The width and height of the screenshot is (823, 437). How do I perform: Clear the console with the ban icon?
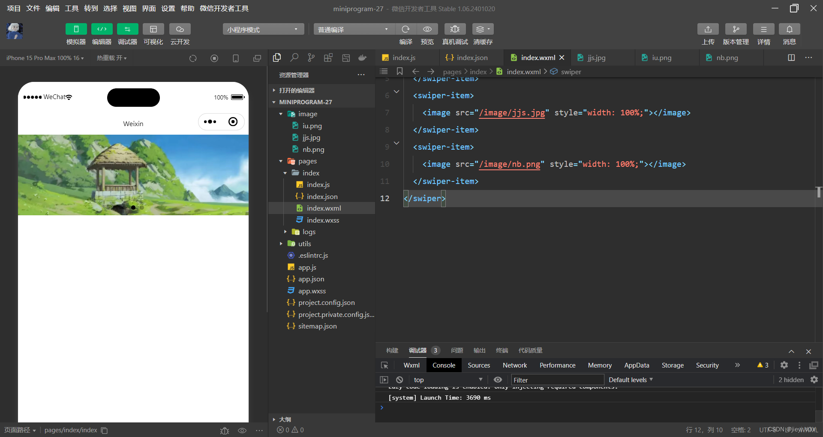tap(399, 380)
